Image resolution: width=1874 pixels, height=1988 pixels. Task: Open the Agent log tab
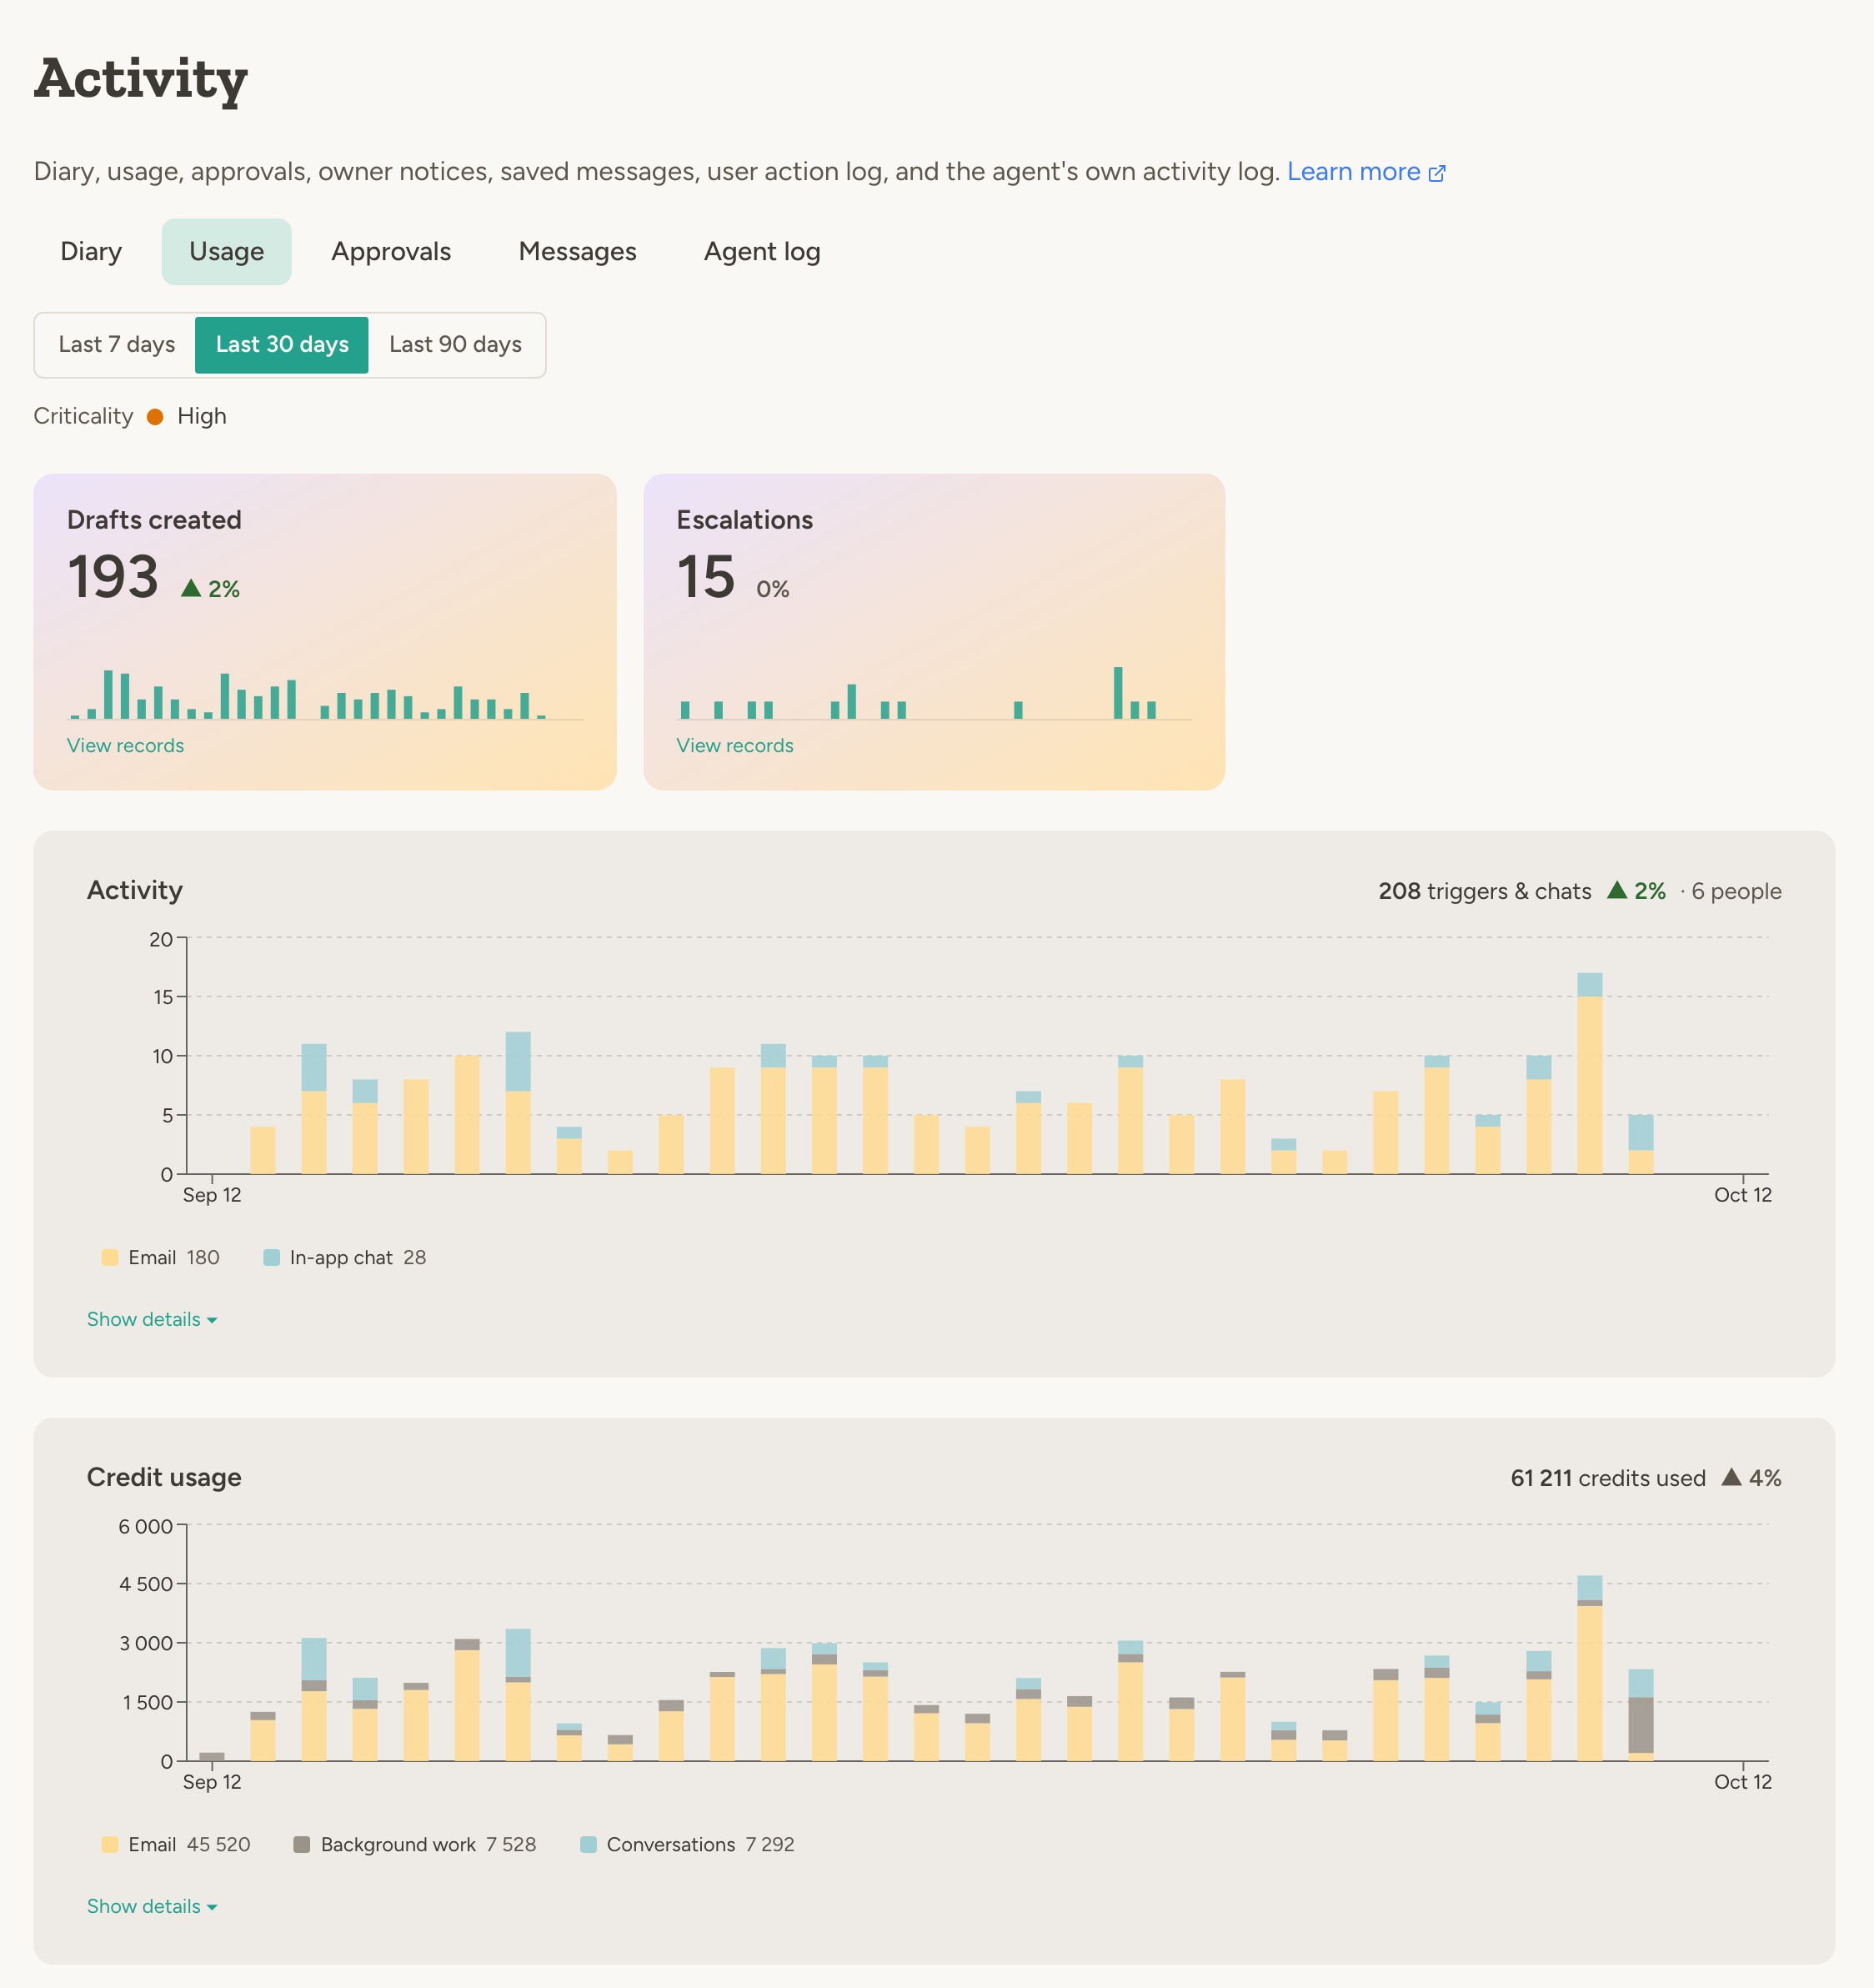(763, 251)
